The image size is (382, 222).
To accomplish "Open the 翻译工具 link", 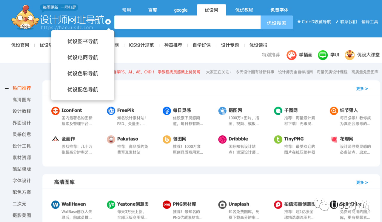I will tap(370, 22).
